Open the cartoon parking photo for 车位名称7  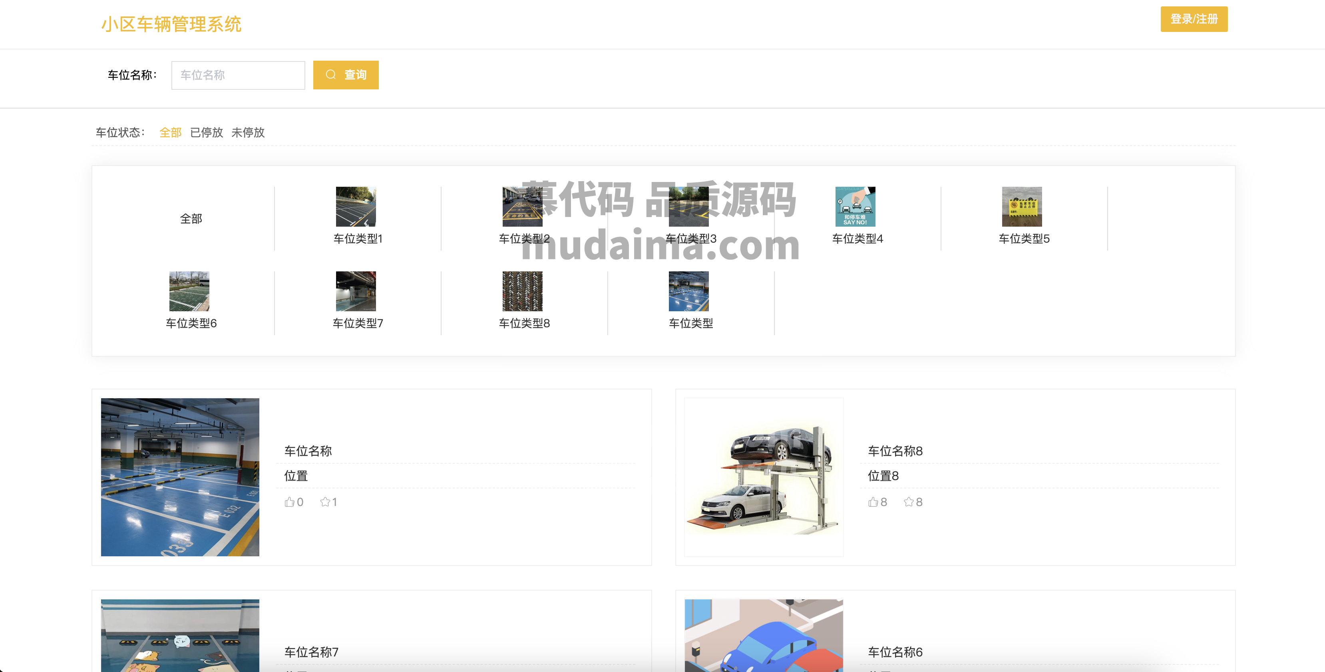[x=180, y=635]
